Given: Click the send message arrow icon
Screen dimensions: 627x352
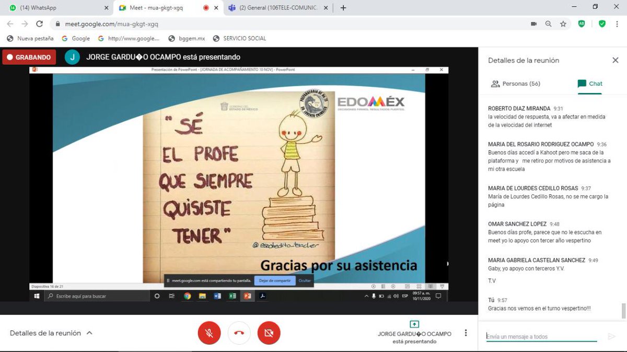Looking at the screenshot, I should (x=611, y=336).
